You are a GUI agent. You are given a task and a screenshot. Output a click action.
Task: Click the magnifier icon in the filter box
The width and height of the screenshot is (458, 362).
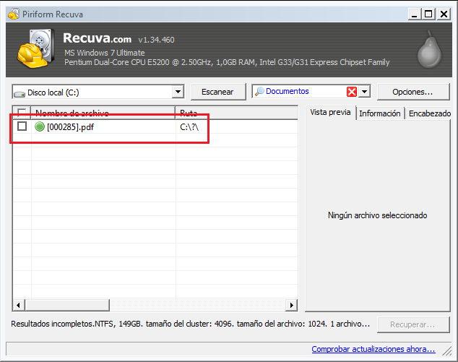pos(259,92)
